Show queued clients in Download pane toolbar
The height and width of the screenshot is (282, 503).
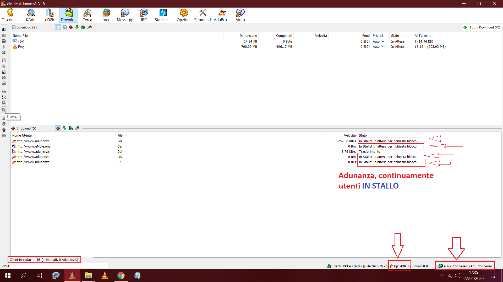pyautogui.click(x=83, y=27)
